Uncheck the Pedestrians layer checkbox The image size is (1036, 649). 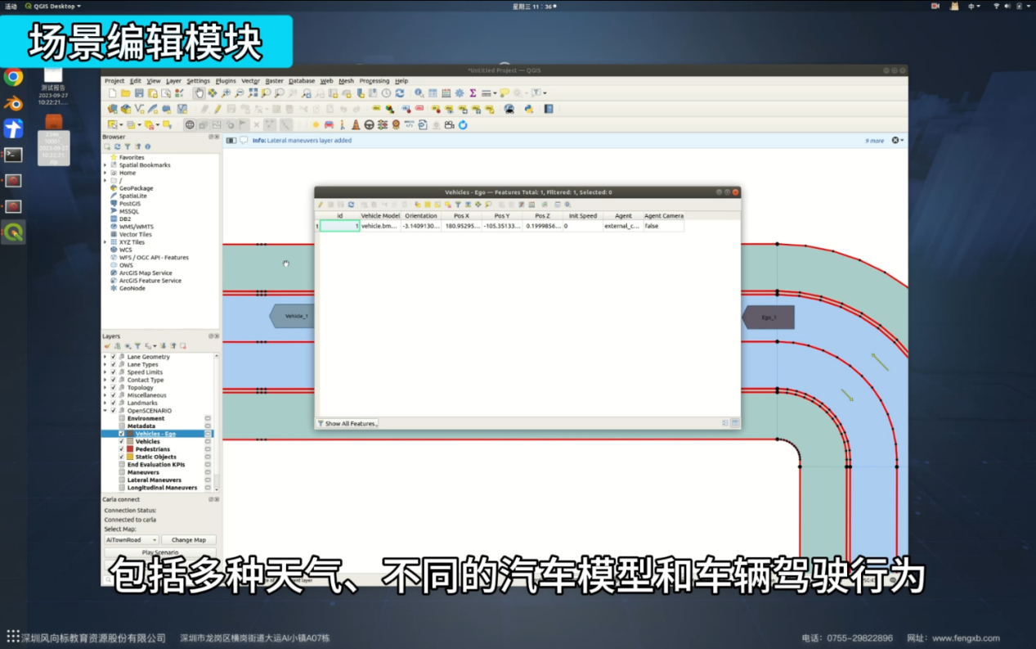[x=122, y=449]
